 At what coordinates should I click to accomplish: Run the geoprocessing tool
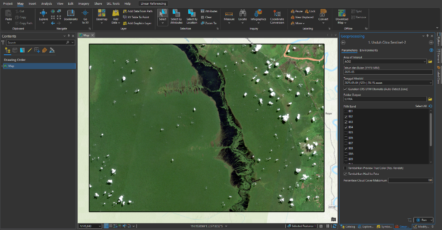coord(422,220)
